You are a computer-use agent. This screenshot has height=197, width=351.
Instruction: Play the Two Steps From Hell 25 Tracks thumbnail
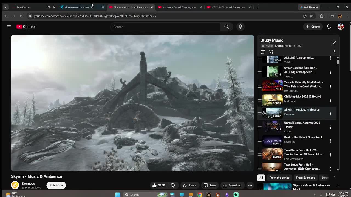coord(272,154)
